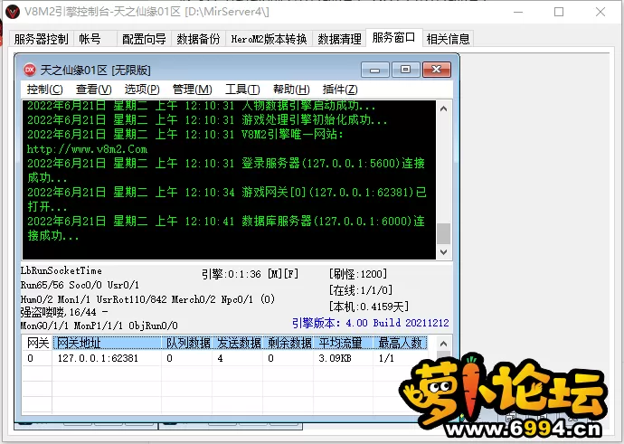The height and width of the screenshot is (444, 624).
Task: Open the 控制(C) menu
Action: 44,90
